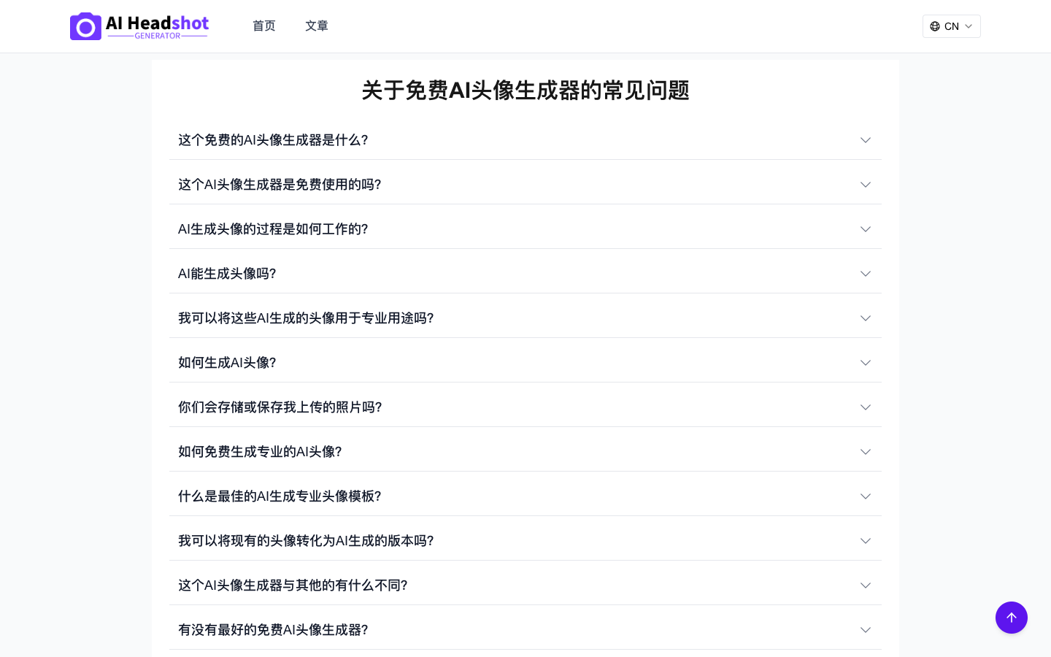Expand question 如何免费生成专业的AI头像

(260, 452)
